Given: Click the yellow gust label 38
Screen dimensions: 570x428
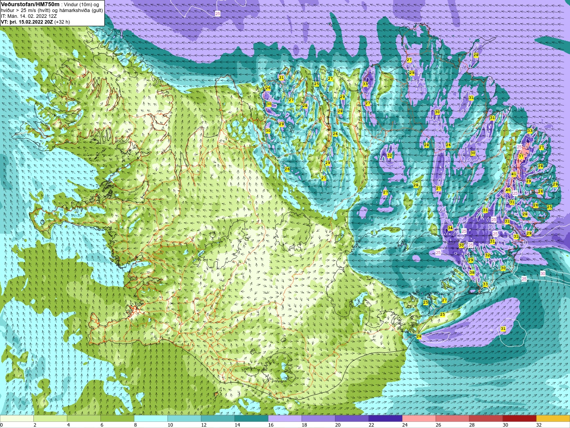Looking at the screenshot, I should click(472, 272).
